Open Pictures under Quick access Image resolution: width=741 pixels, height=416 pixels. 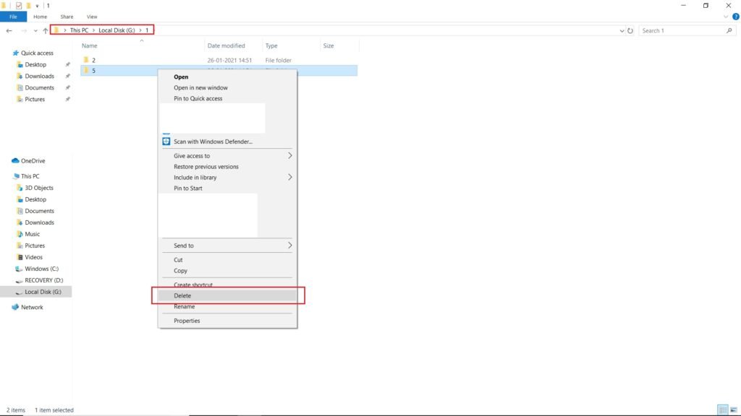coord(35,100)
